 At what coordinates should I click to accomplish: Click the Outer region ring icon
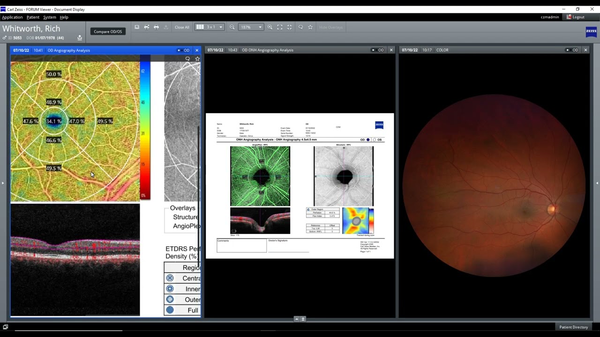(x=170, y=300)
